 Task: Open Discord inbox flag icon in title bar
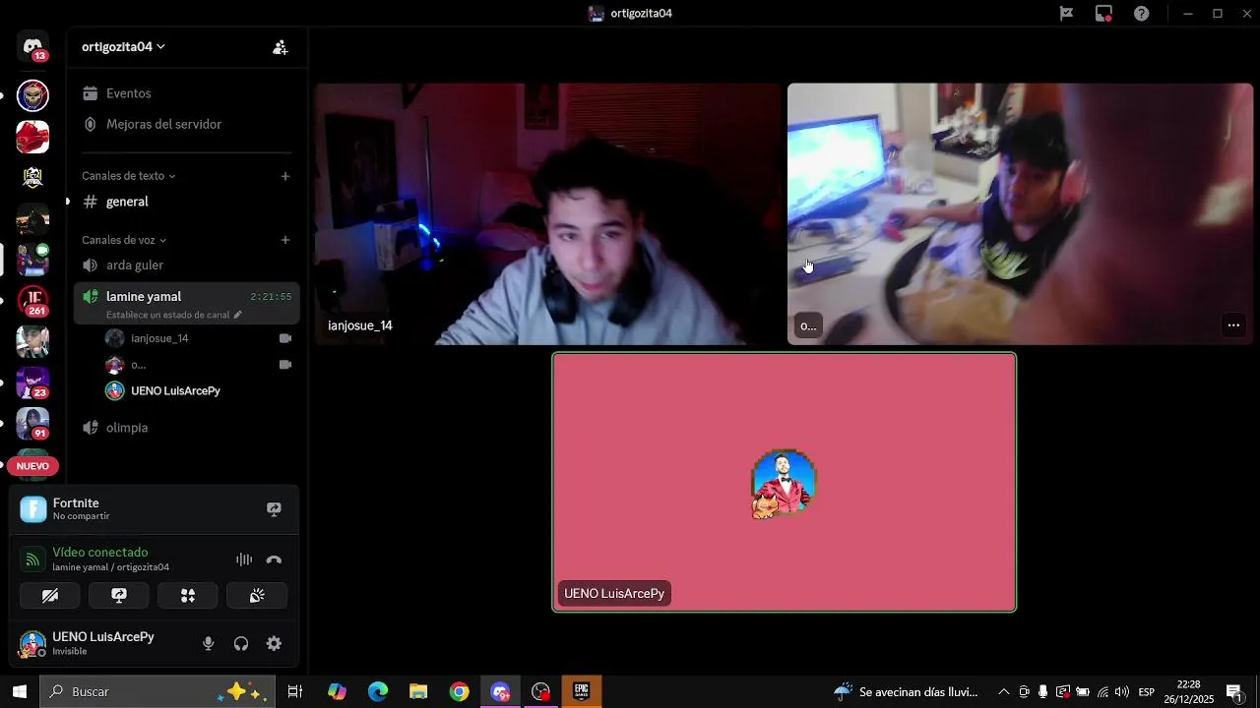(x=1066, y=14)
